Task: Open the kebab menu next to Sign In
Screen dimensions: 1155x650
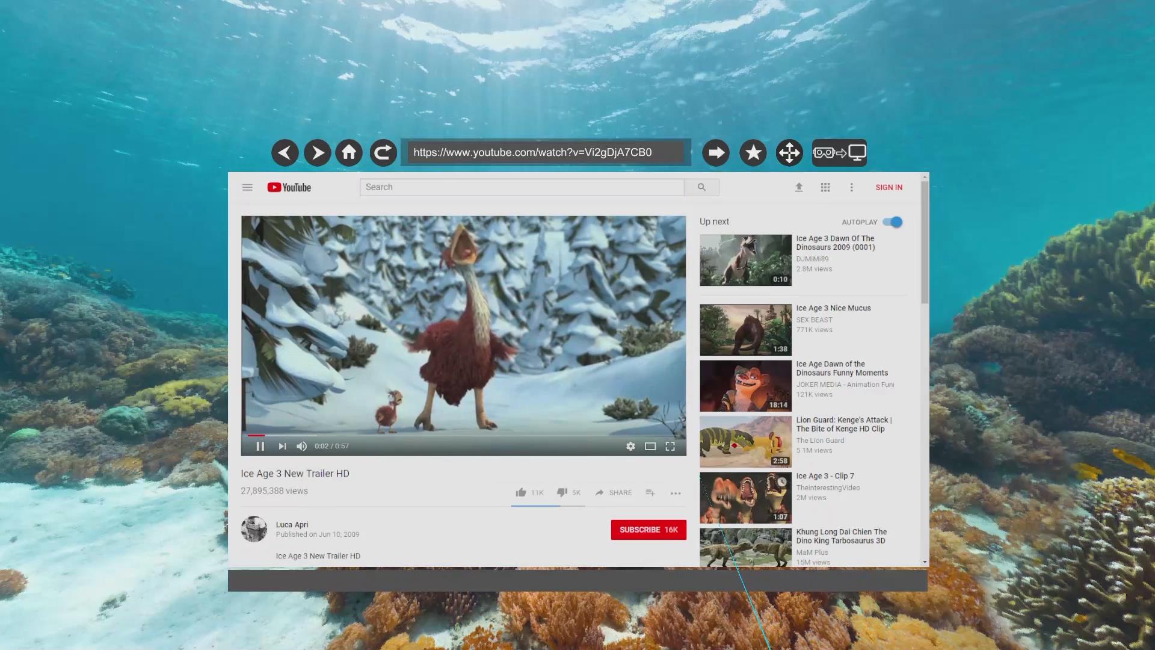Action: coord(852,187)
